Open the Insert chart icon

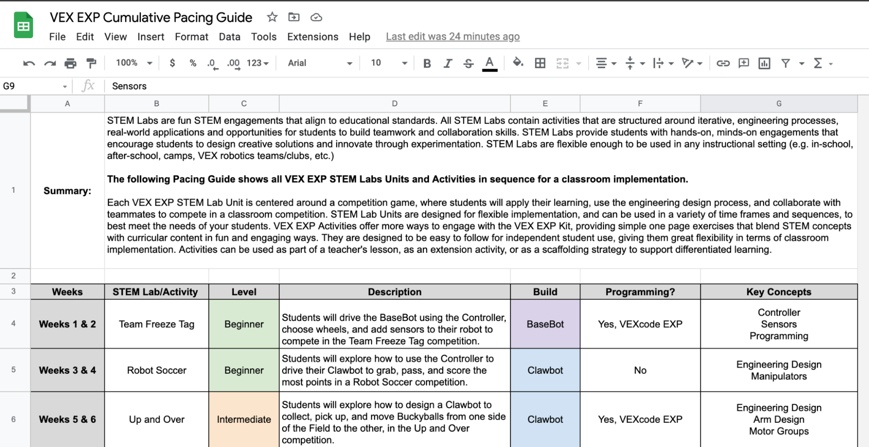[764, 63]
